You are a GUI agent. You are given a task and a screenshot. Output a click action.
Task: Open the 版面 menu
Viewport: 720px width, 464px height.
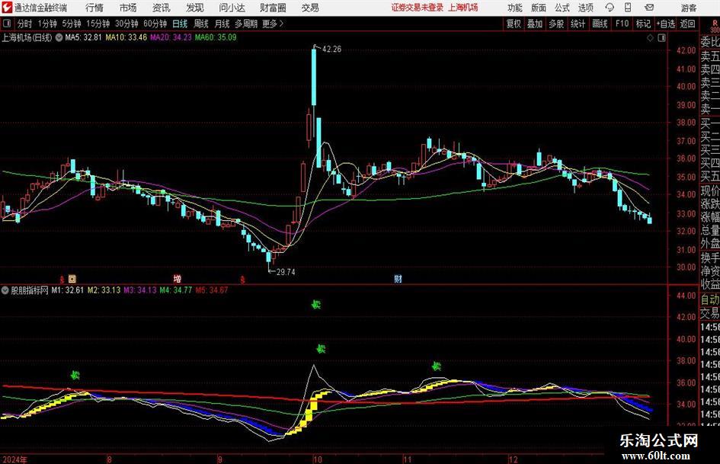coord(538,8)
